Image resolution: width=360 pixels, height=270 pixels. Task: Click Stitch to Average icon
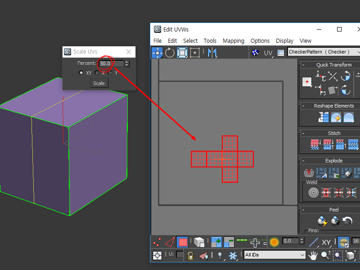[x=328, y=144]
